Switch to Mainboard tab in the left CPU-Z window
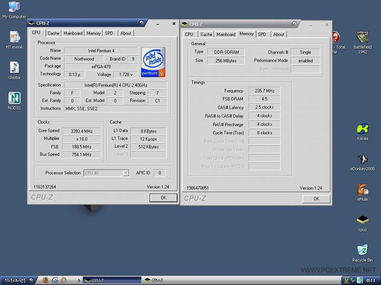This screenshot has width=381, height=285. [73, 33]
